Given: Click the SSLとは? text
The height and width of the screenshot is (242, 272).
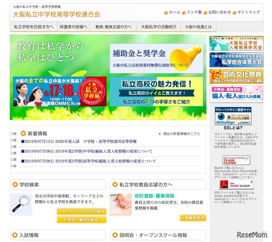Looking at the screenshot, I should pos(233,128).
